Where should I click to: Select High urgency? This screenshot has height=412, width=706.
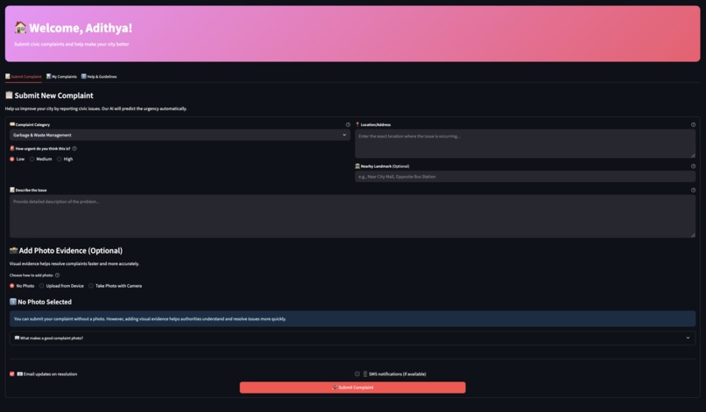pos(65,159)
